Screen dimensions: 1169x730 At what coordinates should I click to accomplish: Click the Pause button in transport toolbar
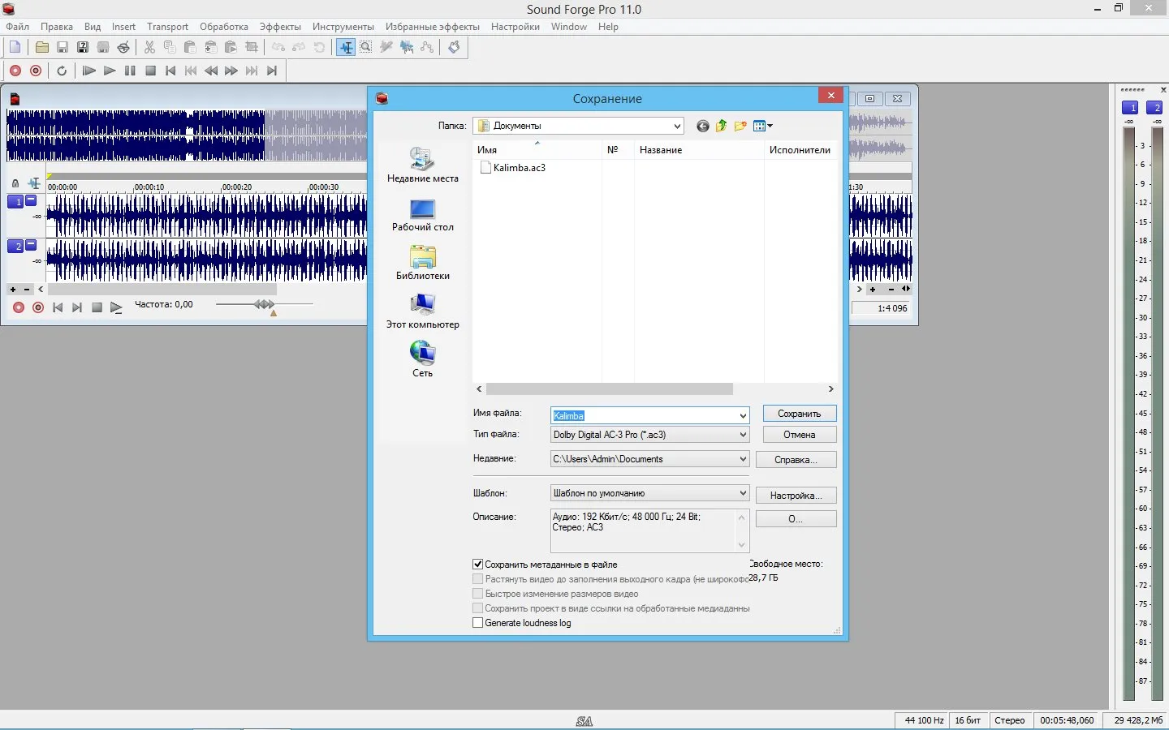tap(130, 71)
